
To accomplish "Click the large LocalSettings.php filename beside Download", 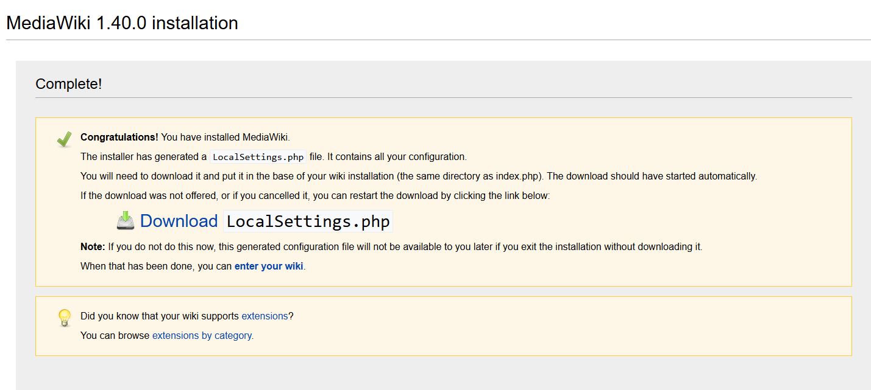I will point(308,221).
